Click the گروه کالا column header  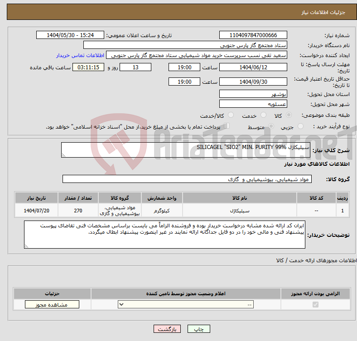120,198
